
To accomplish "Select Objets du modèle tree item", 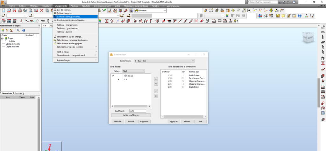I will click(13, 44).
